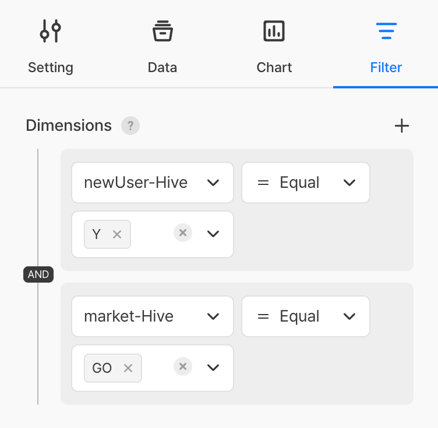
Task: Click the Data bucket icon
Action: 162,31
